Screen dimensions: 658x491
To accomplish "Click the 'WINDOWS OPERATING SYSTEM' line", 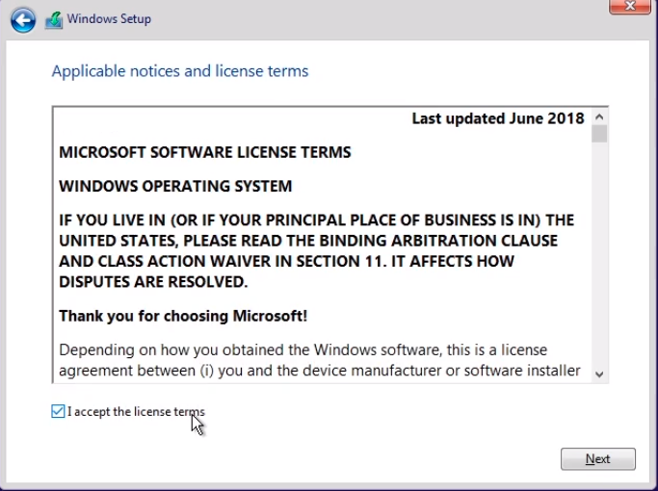I will [175, 186].
